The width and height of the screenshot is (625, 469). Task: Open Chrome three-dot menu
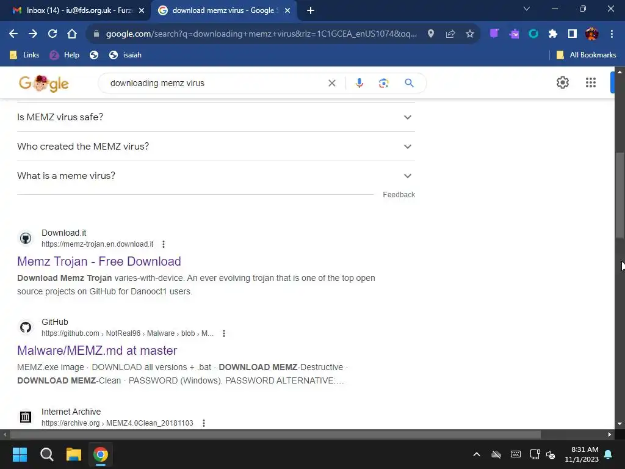(612, 34)
